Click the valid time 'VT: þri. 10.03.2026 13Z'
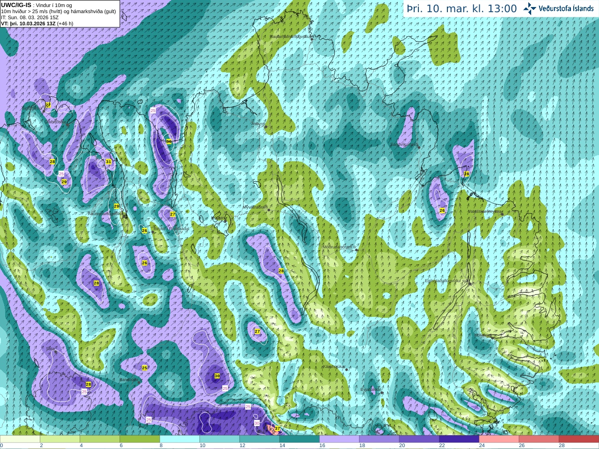This screenshot has height=449, width=599. tap(28, 23)
